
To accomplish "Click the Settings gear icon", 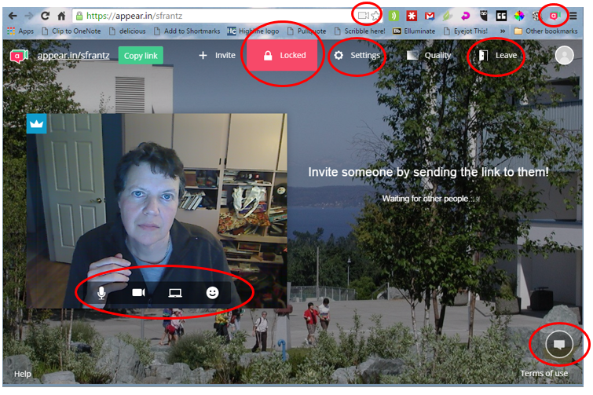I will click(339, 55).
